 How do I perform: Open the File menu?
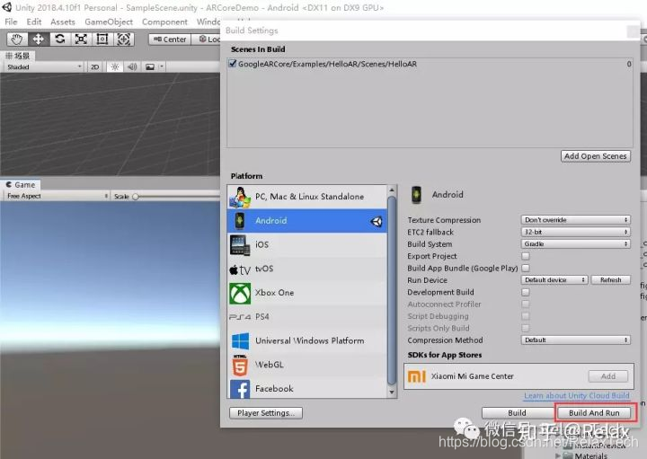click(x=11, y=22)
